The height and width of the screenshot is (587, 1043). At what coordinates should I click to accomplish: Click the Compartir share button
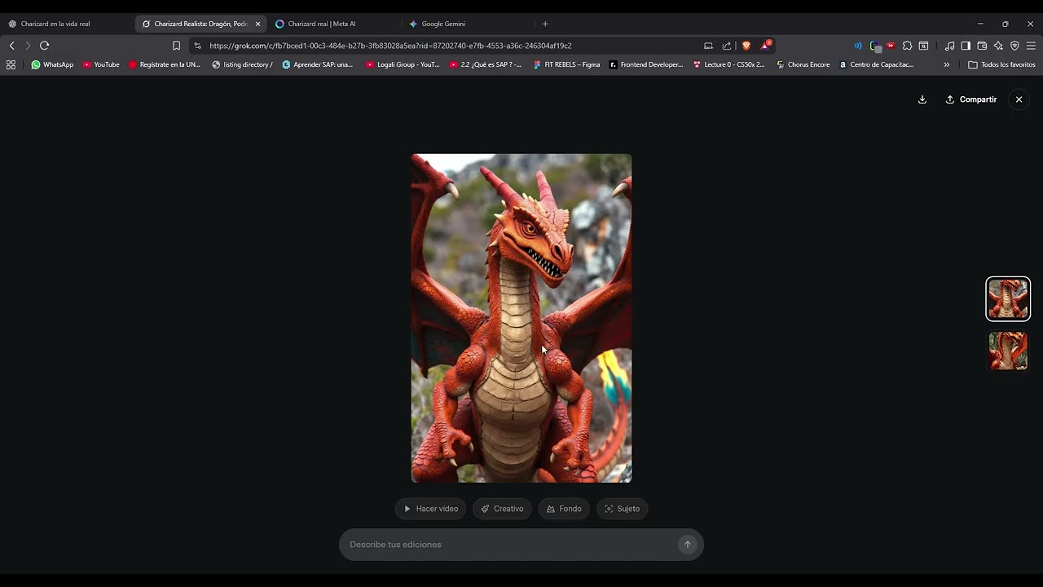(971, 99)
